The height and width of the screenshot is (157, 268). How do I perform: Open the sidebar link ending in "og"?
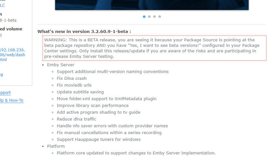1,74
